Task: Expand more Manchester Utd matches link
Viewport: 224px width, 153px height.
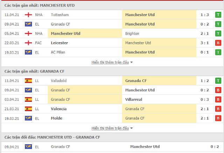Action: pyautogui.click(x=110, y=62)
